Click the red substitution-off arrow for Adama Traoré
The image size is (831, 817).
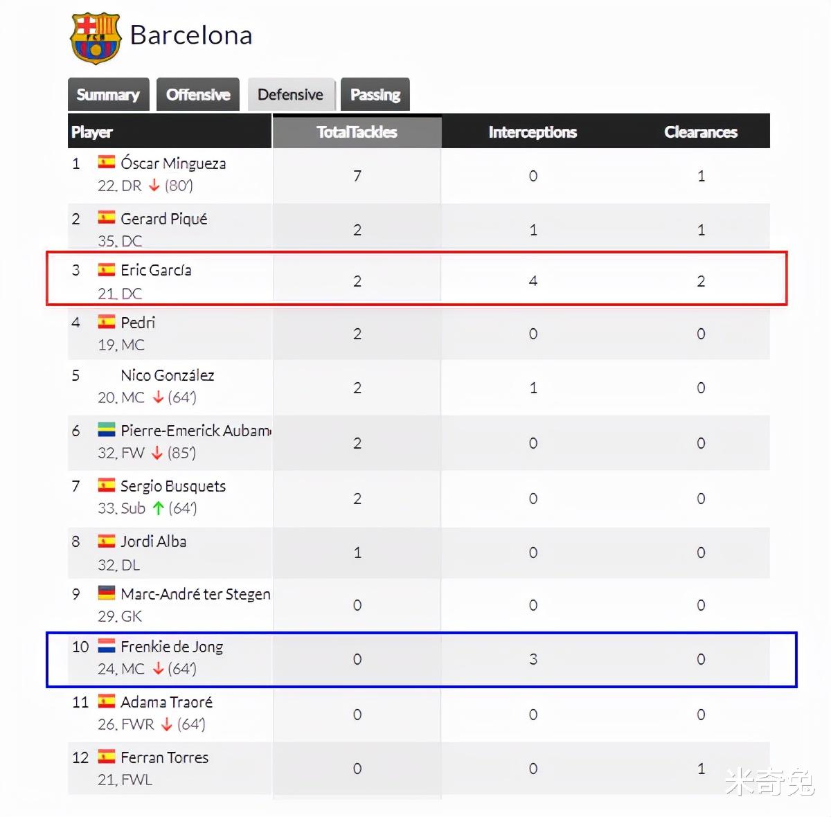pyautogui.click(x=167, y=724)
